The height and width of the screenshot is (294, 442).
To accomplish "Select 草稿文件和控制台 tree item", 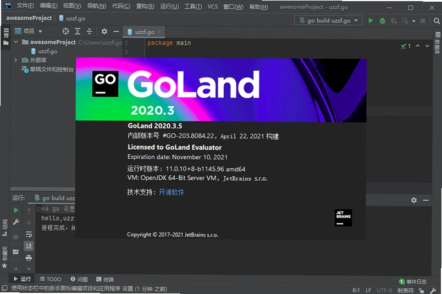I will pos(48,69).
